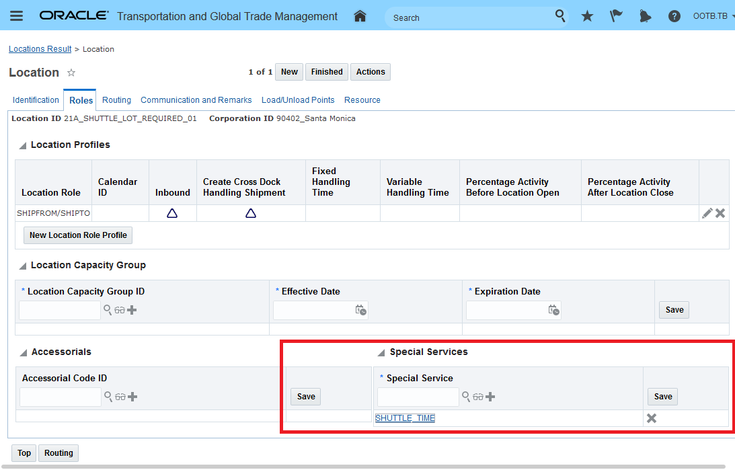Switch to the Routing tab

116,100
